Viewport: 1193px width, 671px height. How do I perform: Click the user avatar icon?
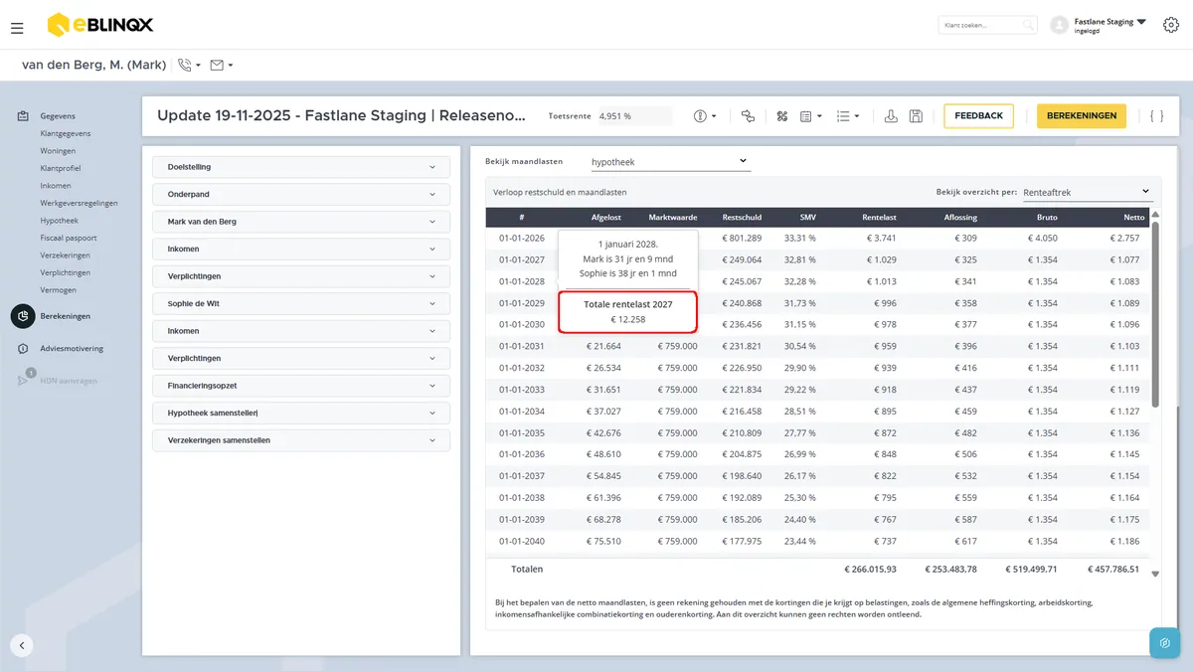[x=1059, y=25]
